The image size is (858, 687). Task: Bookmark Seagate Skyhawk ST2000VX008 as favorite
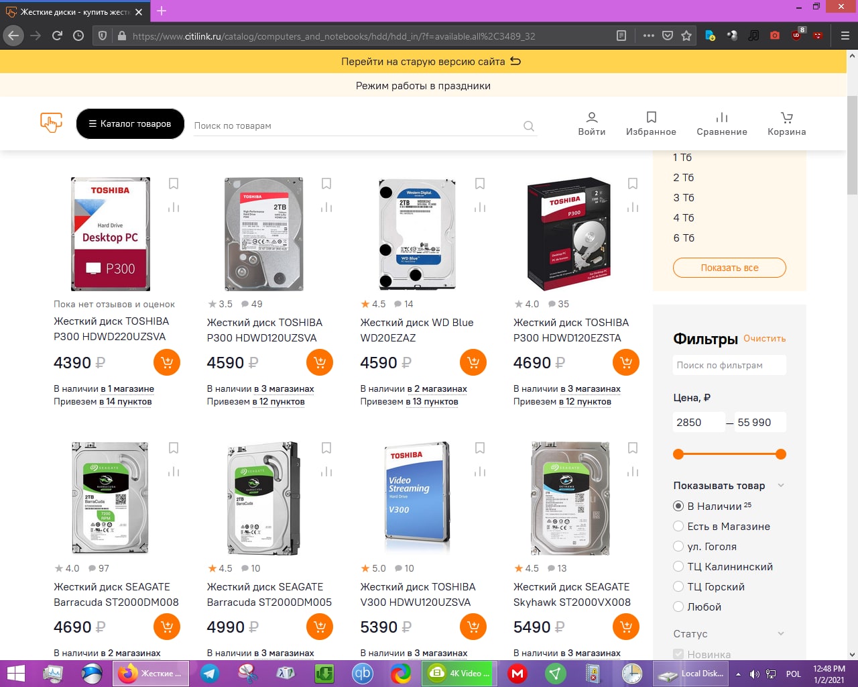coord(633,448)
